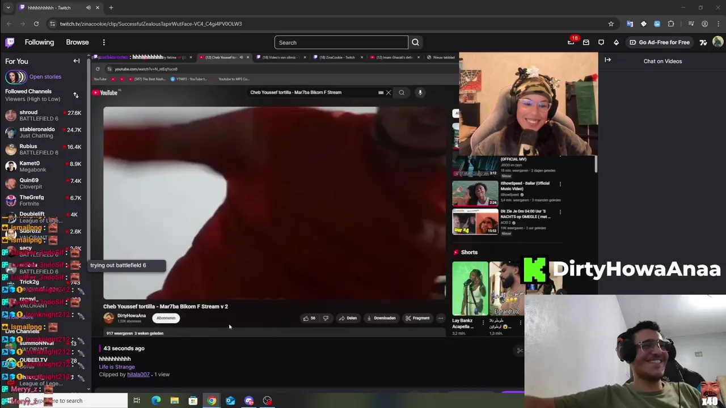
Task: Click the search magnifier button
Action: (415, 42)
